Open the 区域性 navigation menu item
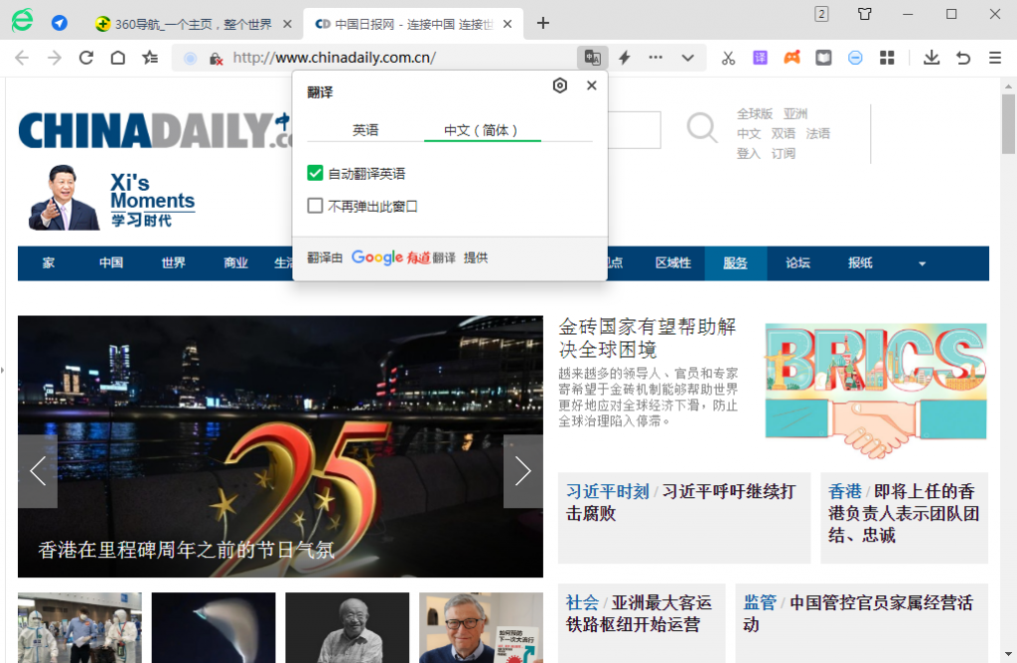Image resolution: width=1017 pixels, height=663 pixels. point(672,263)
